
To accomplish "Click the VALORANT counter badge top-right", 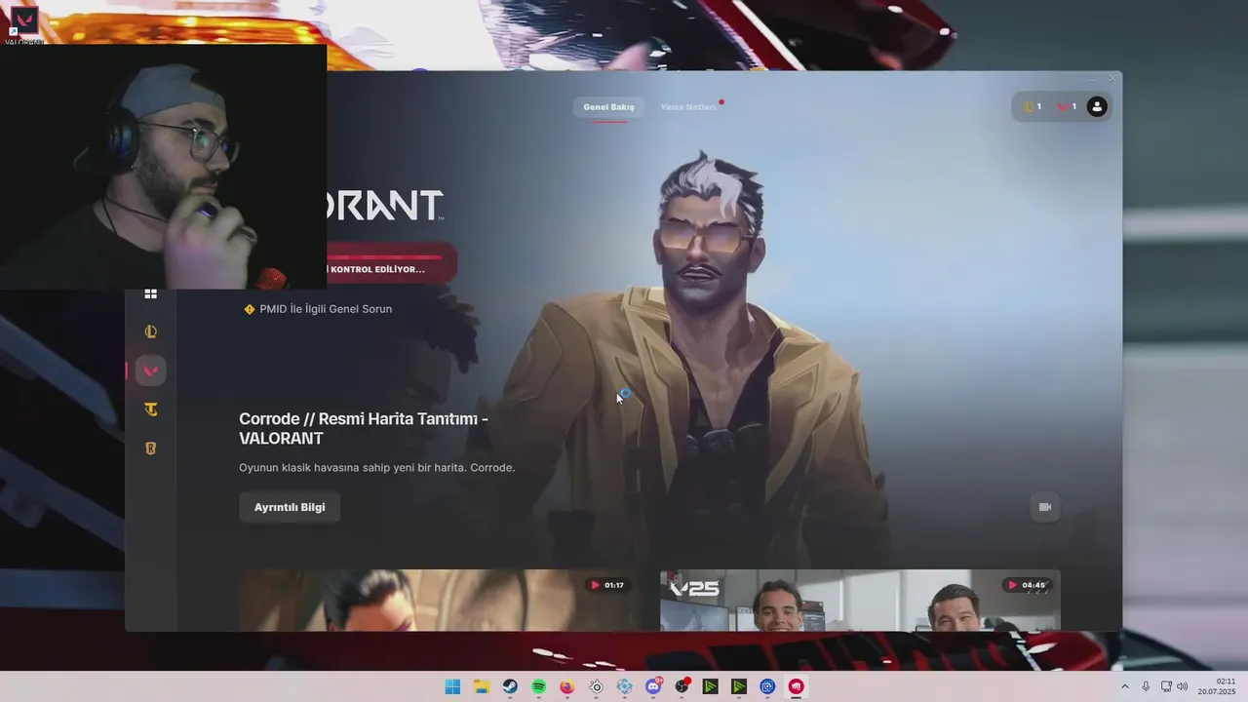I will (x=1067, y=106).
